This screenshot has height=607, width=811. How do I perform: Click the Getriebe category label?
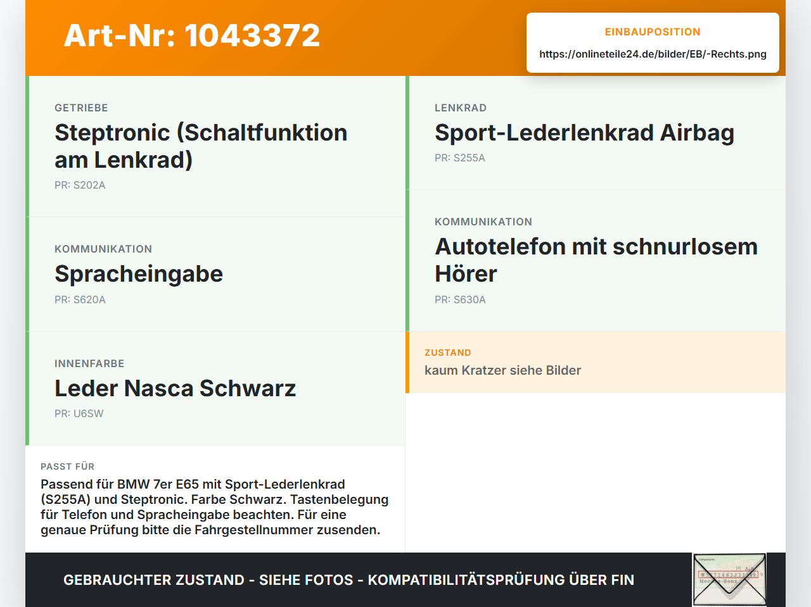click(81, 108)
